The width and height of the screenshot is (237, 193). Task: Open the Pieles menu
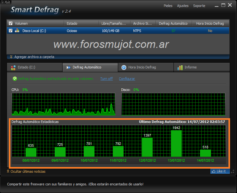pos(168,6)
